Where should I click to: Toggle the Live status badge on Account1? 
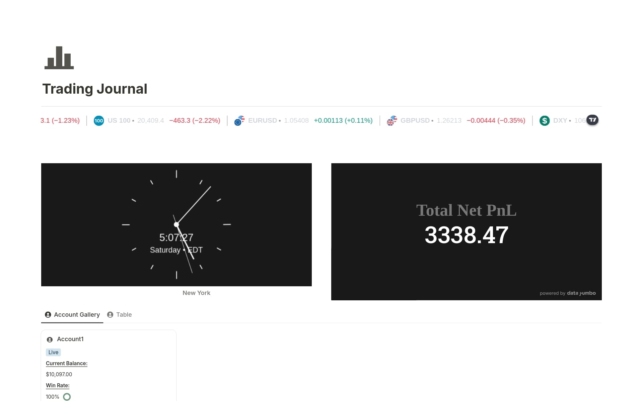[53, 352]
